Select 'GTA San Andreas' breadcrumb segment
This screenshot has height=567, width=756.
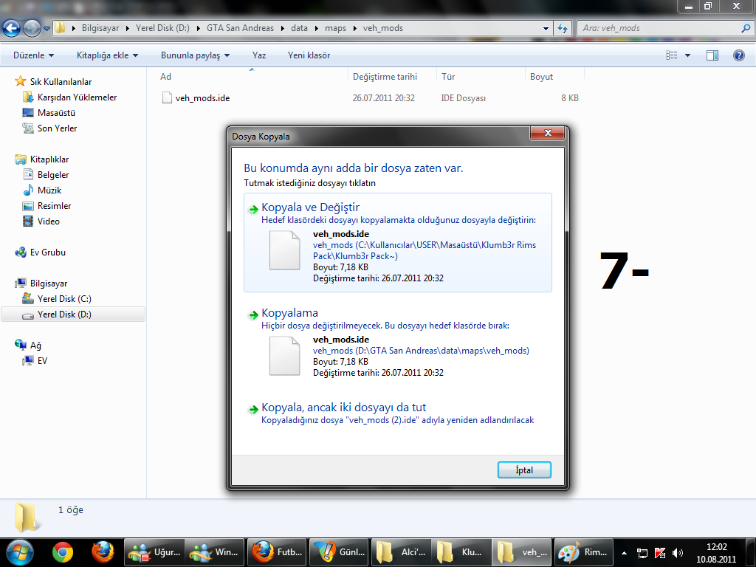coord(240,28)
